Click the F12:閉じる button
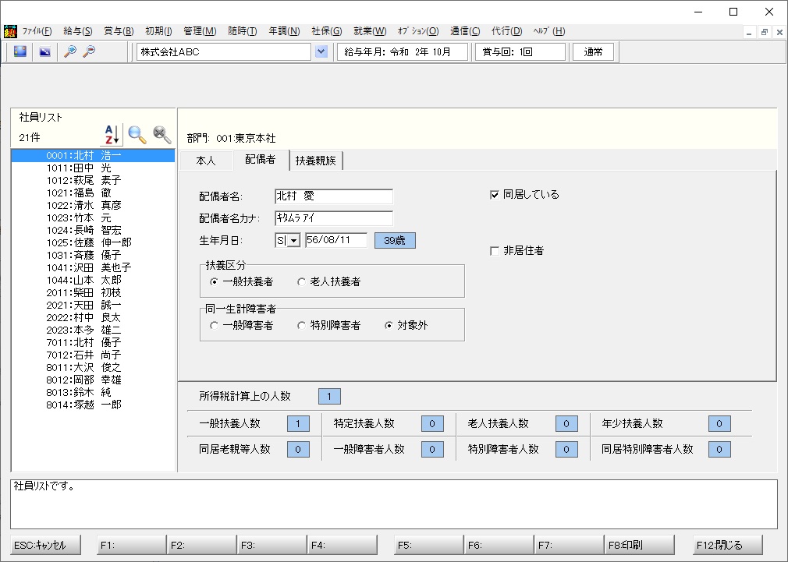Image resolution: width=788 pixels, height=562 pixels. coord(728,545)
